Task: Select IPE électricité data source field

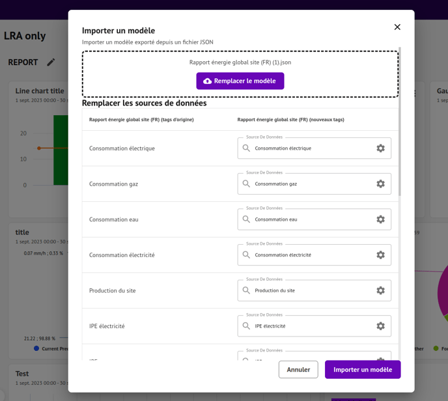Action: pos(309,326)
